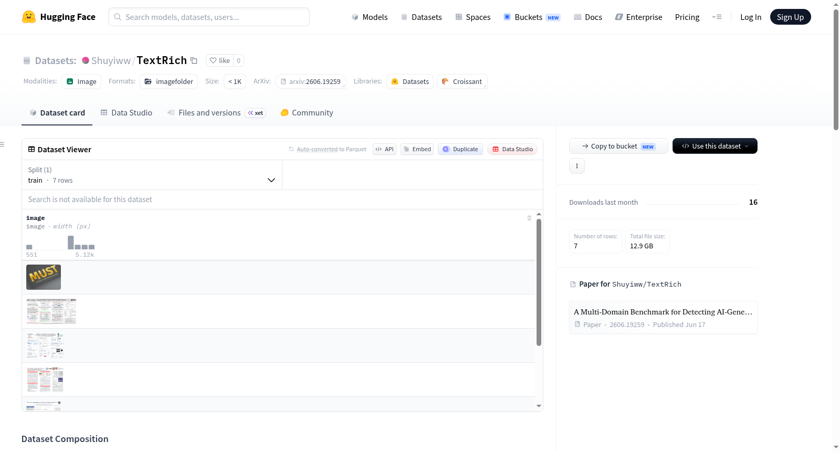Open the fourth row poster thumbnail
The height and width of the screenshot is (452, 840).
[x=45, y=380]
